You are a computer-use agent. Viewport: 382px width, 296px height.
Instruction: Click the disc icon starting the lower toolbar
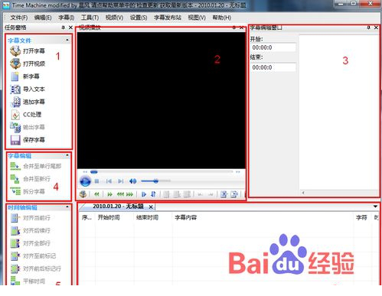[83, 194]
